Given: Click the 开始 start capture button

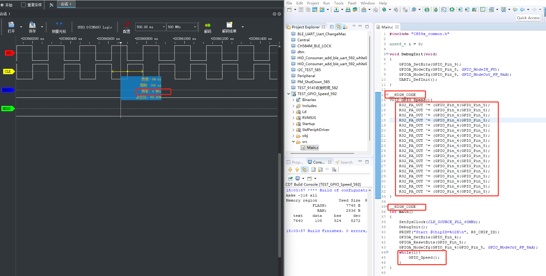Looking at the screenshot, I should click(7, 5).
